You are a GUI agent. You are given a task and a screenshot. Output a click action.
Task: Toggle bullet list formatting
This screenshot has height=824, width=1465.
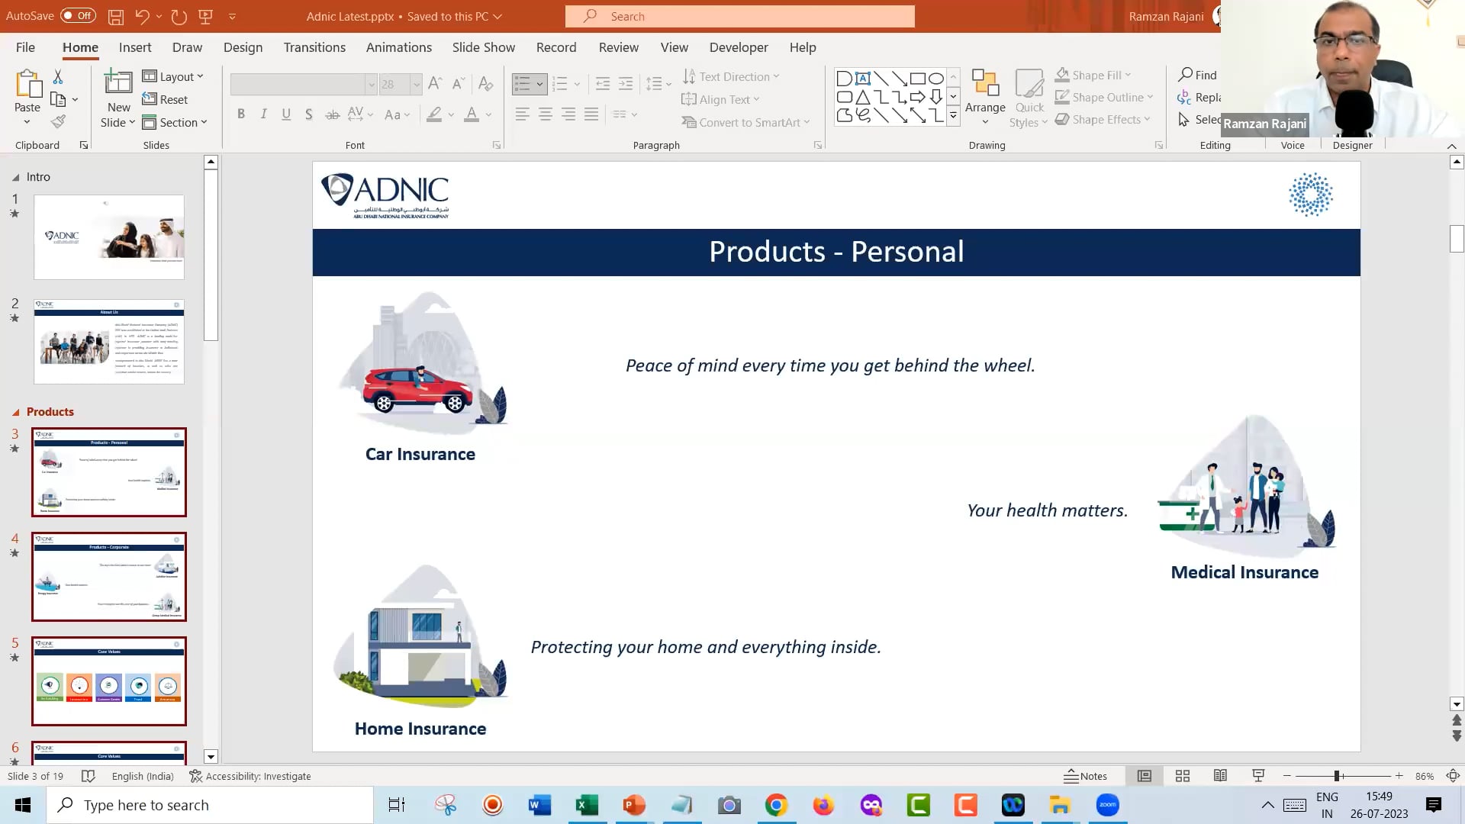pos(523,83)
